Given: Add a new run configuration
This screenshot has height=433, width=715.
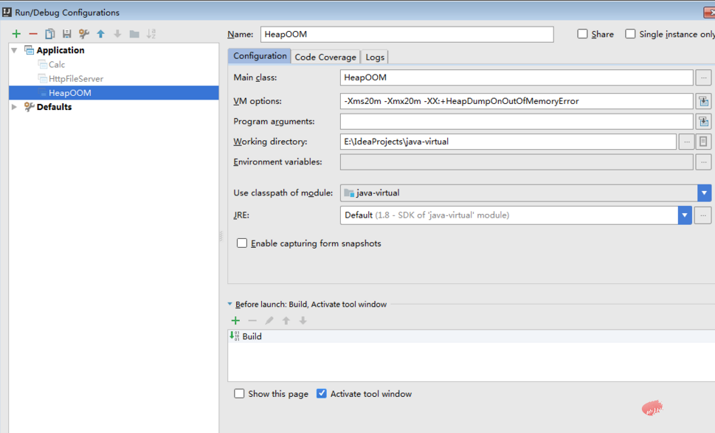Looking at the screenshot, I should coord(16,34).
